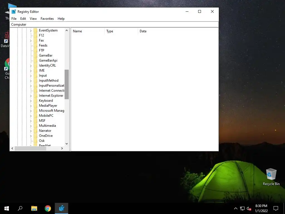The image size is (285, 214).
Task: Click the Registry Editor title bar icon
Action: point(14,12)
